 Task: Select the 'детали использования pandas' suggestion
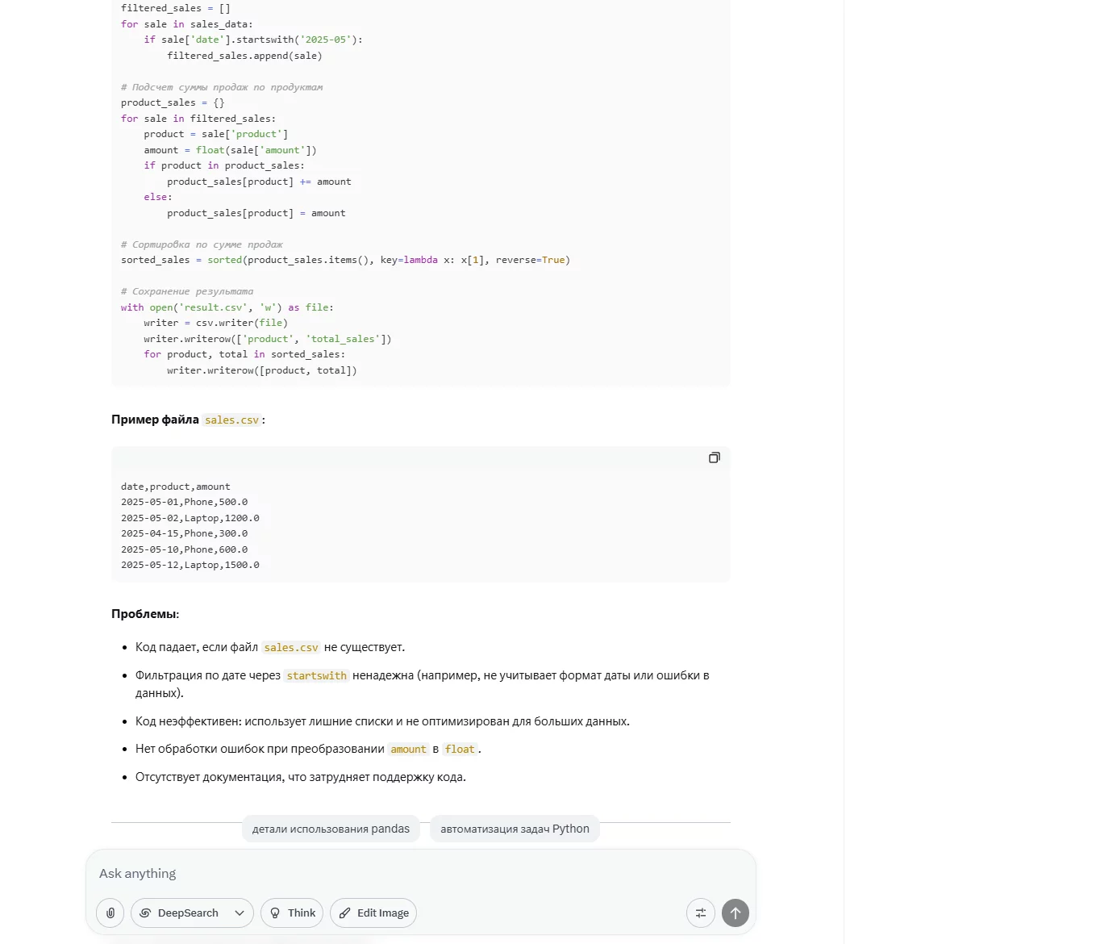click(331, 829)
